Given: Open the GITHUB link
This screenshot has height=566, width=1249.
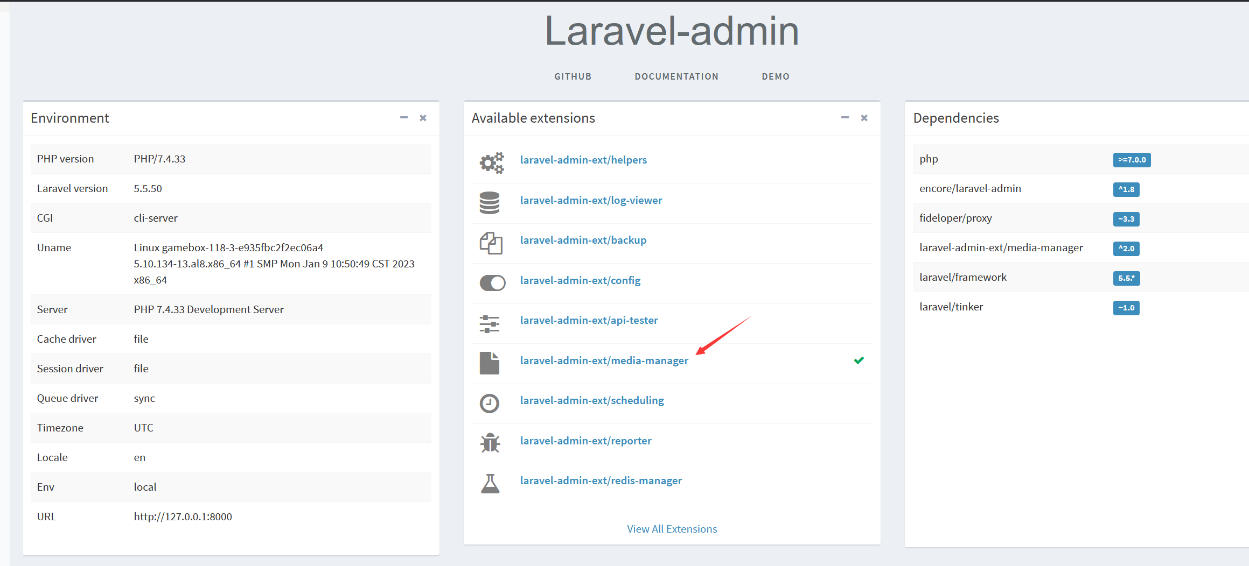Looking at the screenshot, I should point(573,76).
